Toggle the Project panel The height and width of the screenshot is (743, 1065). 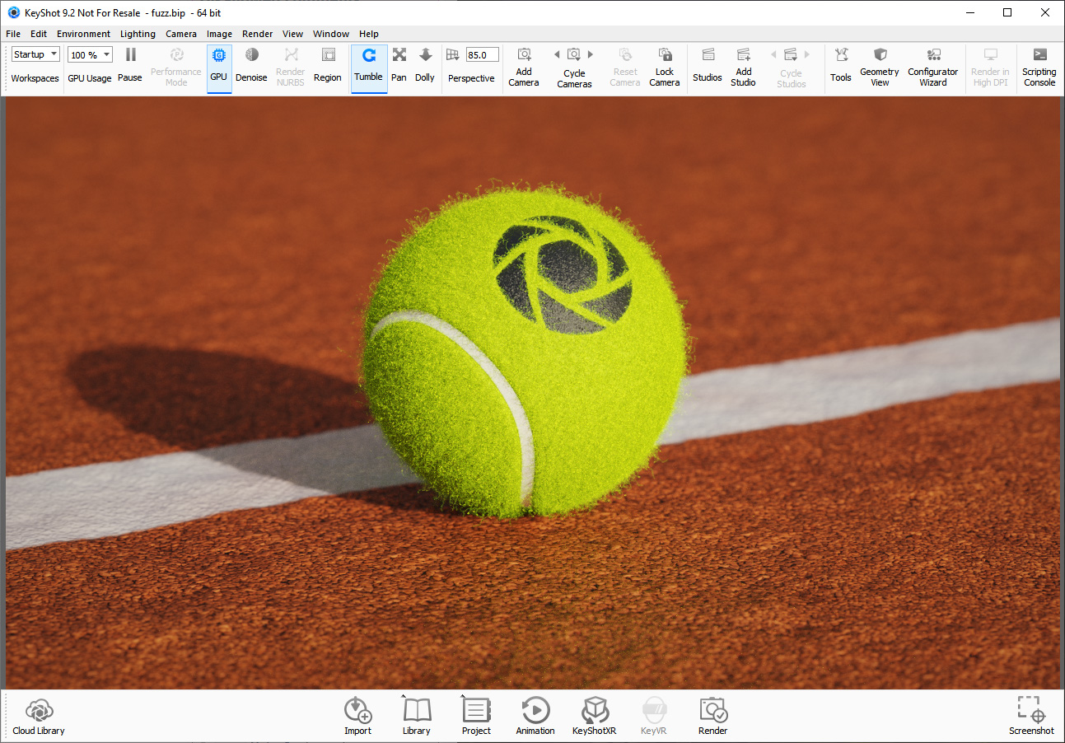tap(476, 716)
